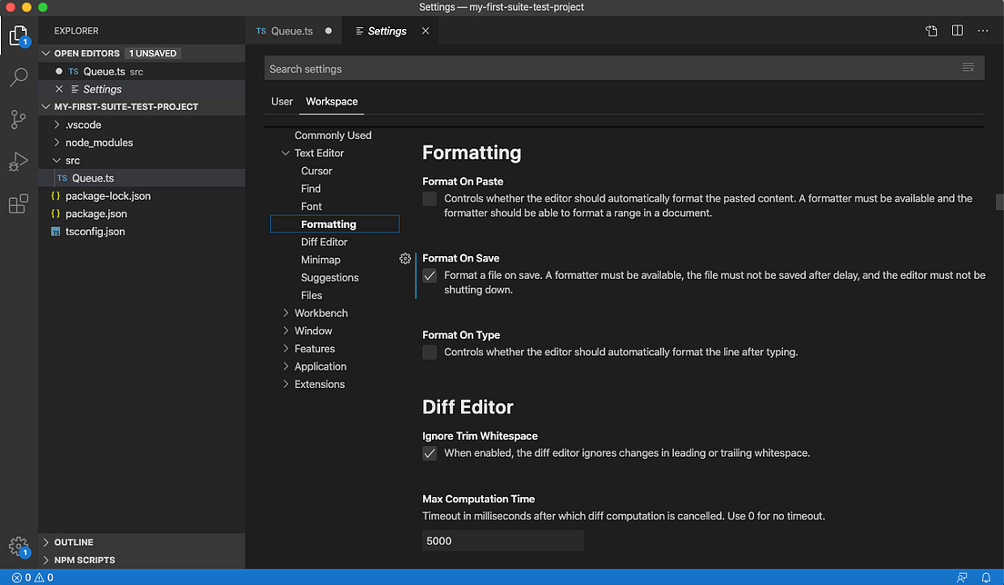The width and height of the screenshot is (1004, 585).
Task: Click Max Computation Time value field
Action: click(503, 540)
